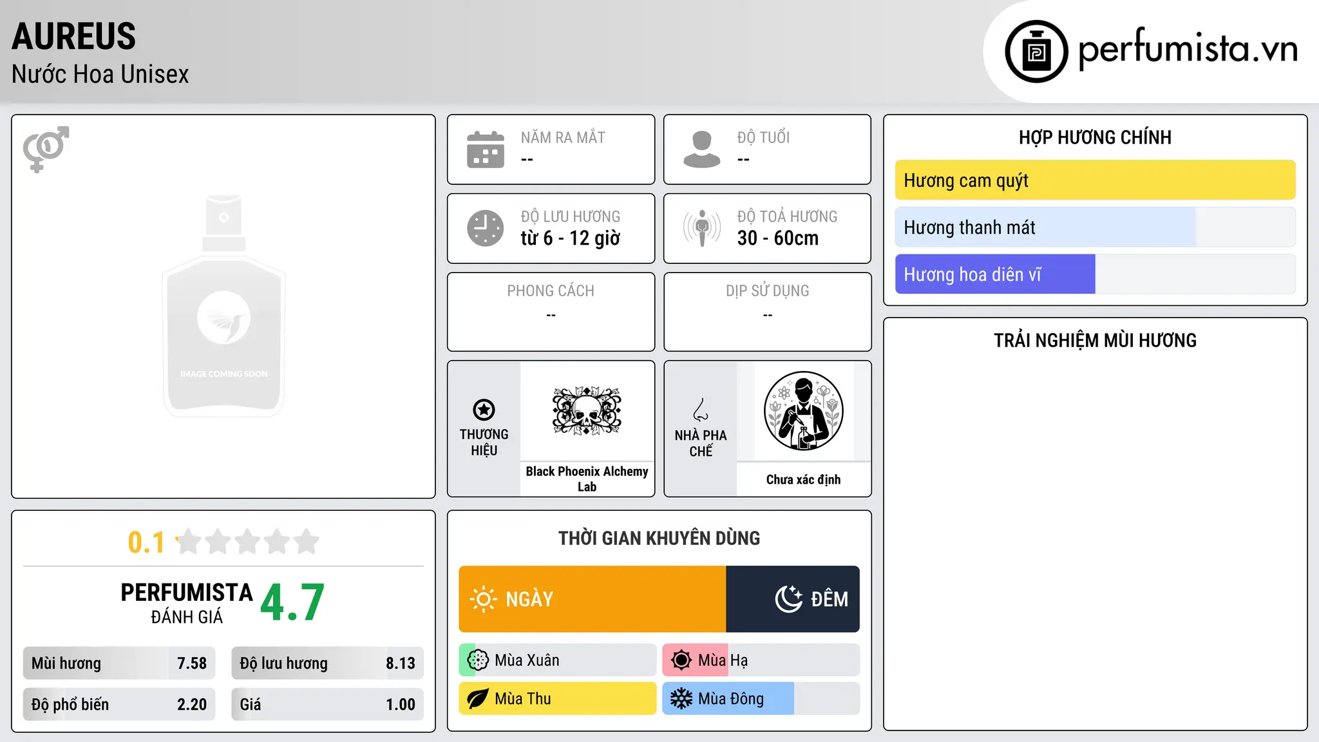Image resolution: width=1319 pixels, height=742 pixels.
Task: Click the Trải nghiệm mùi hương heading
Action: coord(1095,340)
